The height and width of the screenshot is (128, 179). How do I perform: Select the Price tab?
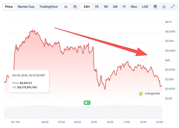tap(9, 6)
